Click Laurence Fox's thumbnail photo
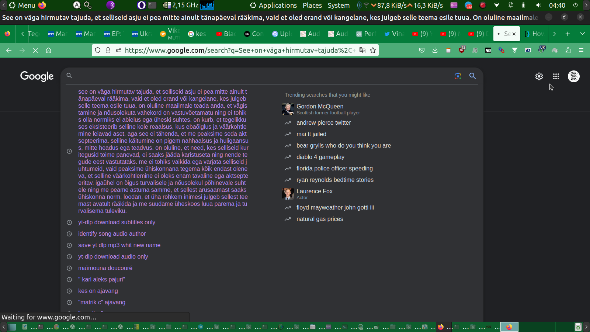The image size is (590, 332). point(288,194)
